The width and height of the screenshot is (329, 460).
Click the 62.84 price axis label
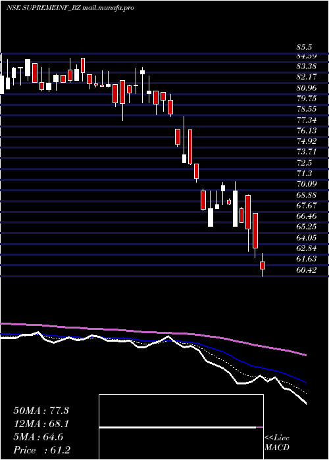coord(307,248)
